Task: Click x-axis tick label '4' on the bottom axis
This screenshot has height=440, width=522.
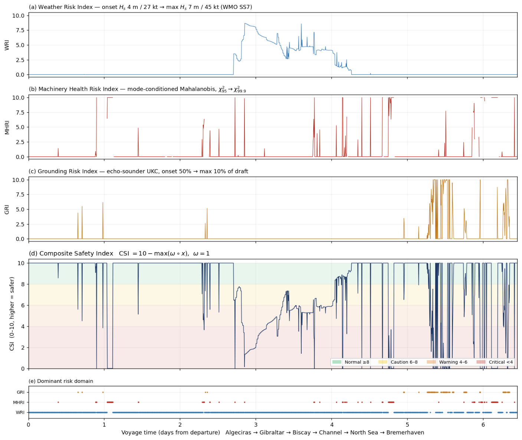Action: click(x=332, y=425)
